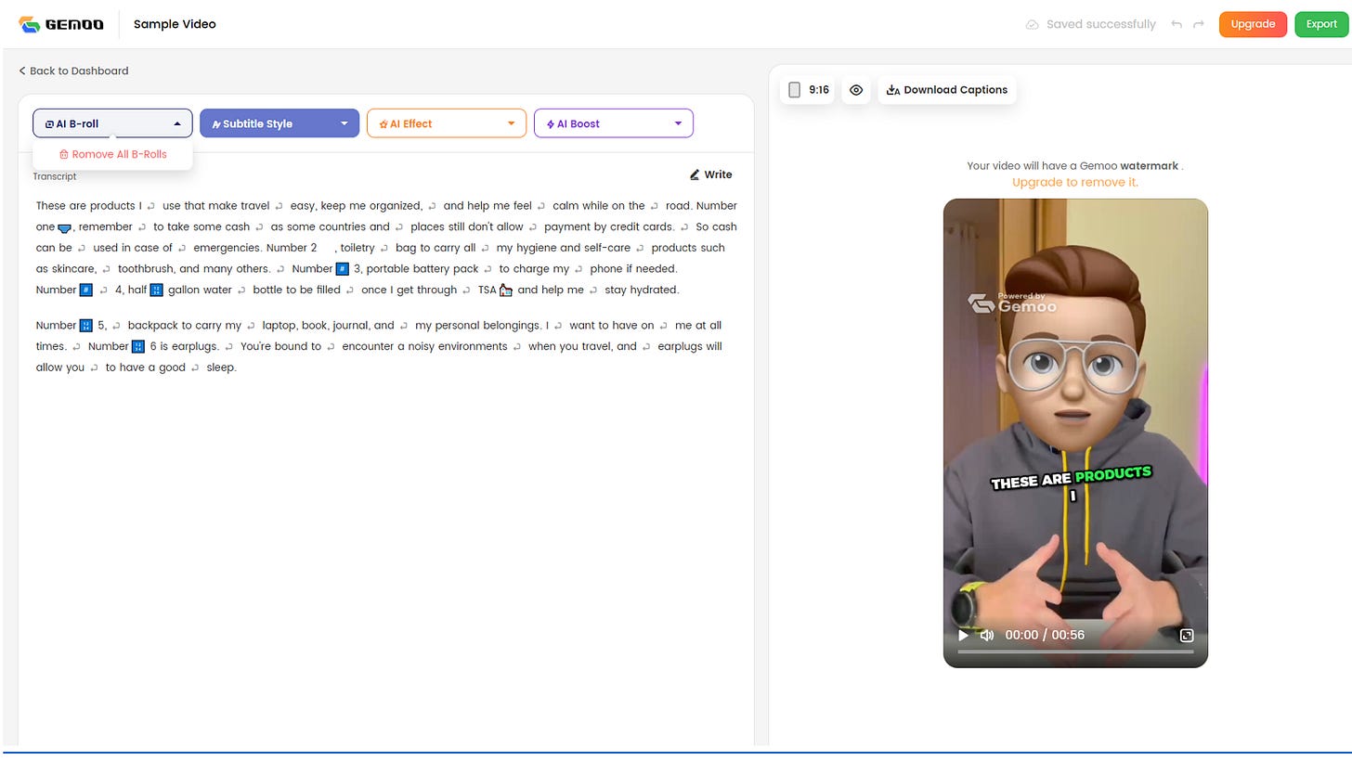
Task: Click the pencil icon beside Write
Action: [695, 174]
